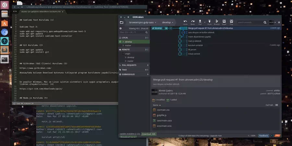Image resolution: width=292 pixels, height=146 pixels.
Task: Click Show All in the left panel
Action: pyautogui.click(x=144, y=29)
